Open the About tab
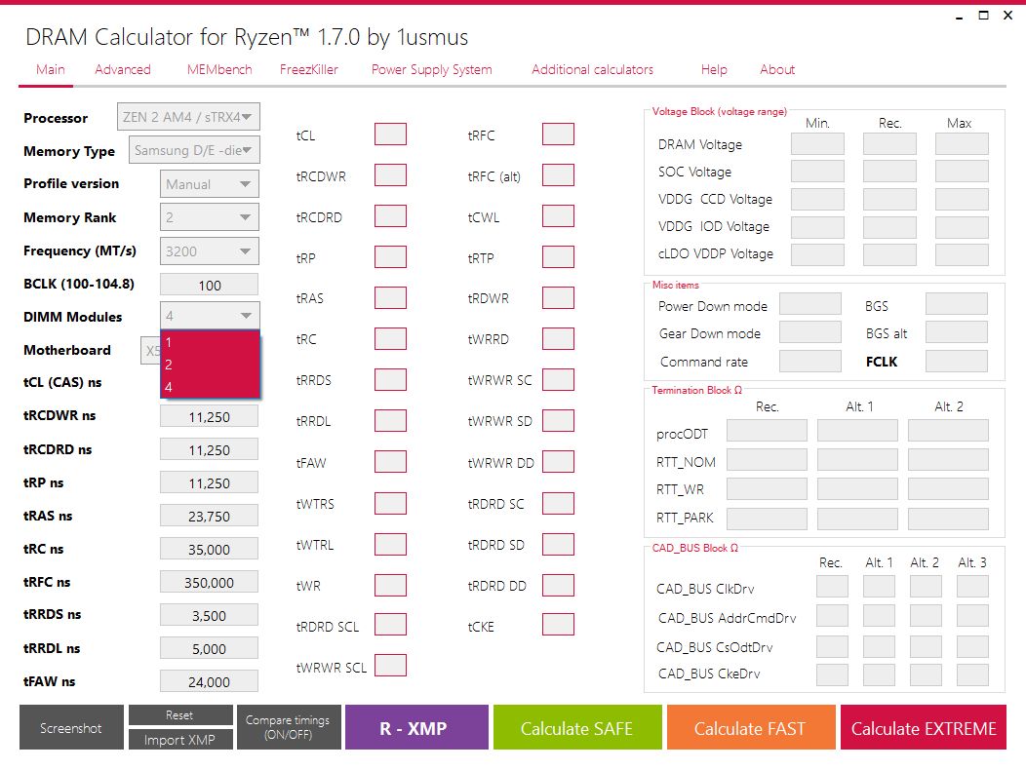 [x=777, y=69]
